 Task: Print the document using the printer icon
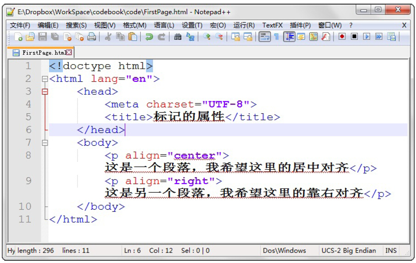(x=92, y=37)
